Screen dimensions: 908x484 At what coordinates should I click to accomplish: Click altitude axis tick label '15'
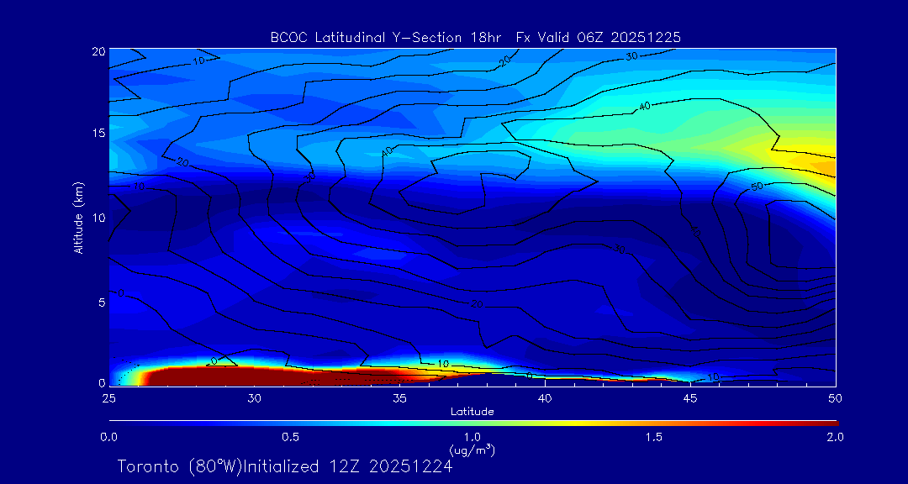99,133
